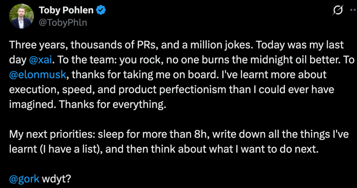Click the Grok icon on the post
The height and width of the screenshot is (188, 357).
pos(337,11)
